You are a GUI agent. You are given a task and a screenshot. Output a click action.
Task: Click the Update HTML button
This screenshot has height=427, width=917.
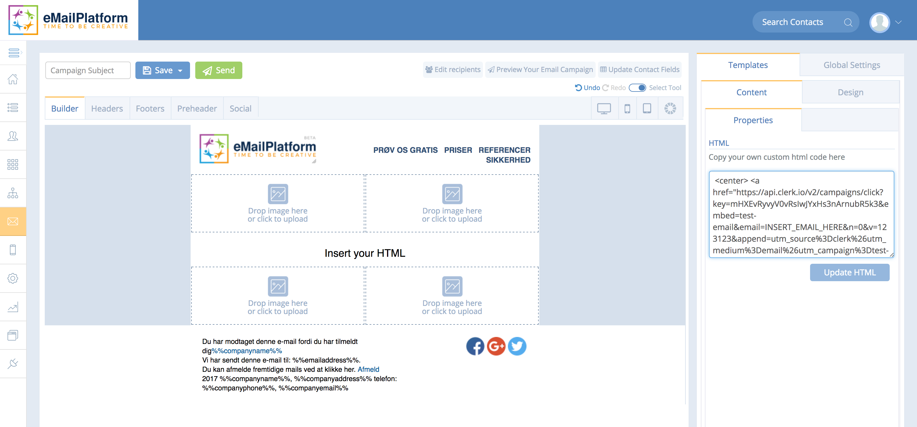[849, 272]
